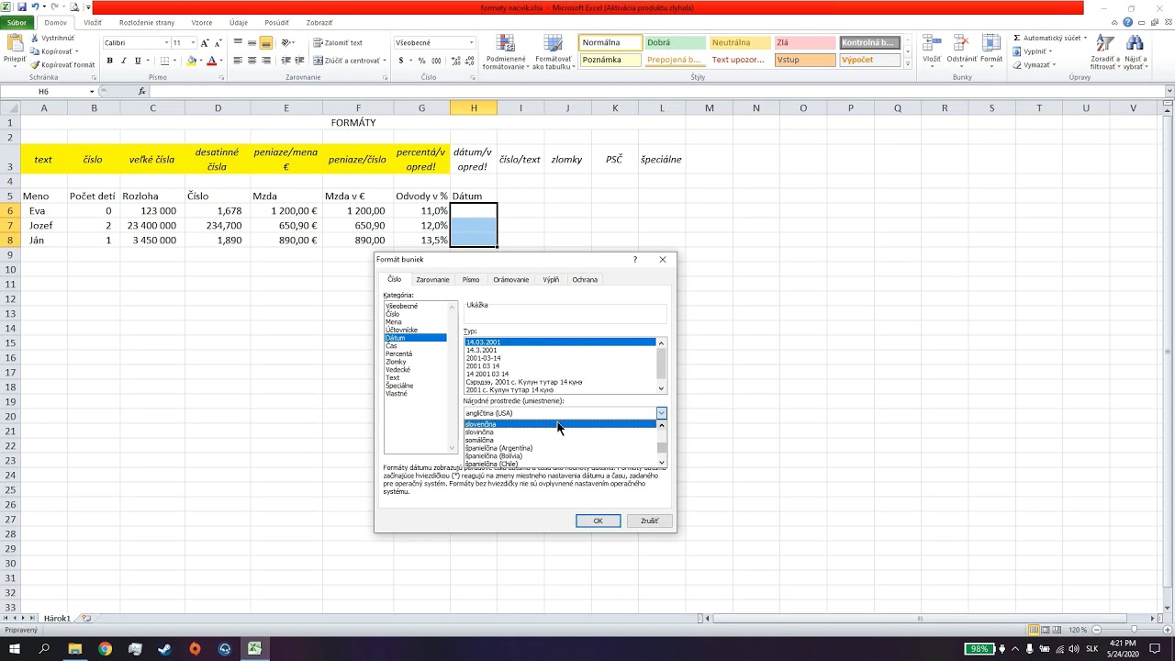Switch to the Orámovanie tab in the dialog
This screenshot has height=661, width=1175.
coord(510,279)
